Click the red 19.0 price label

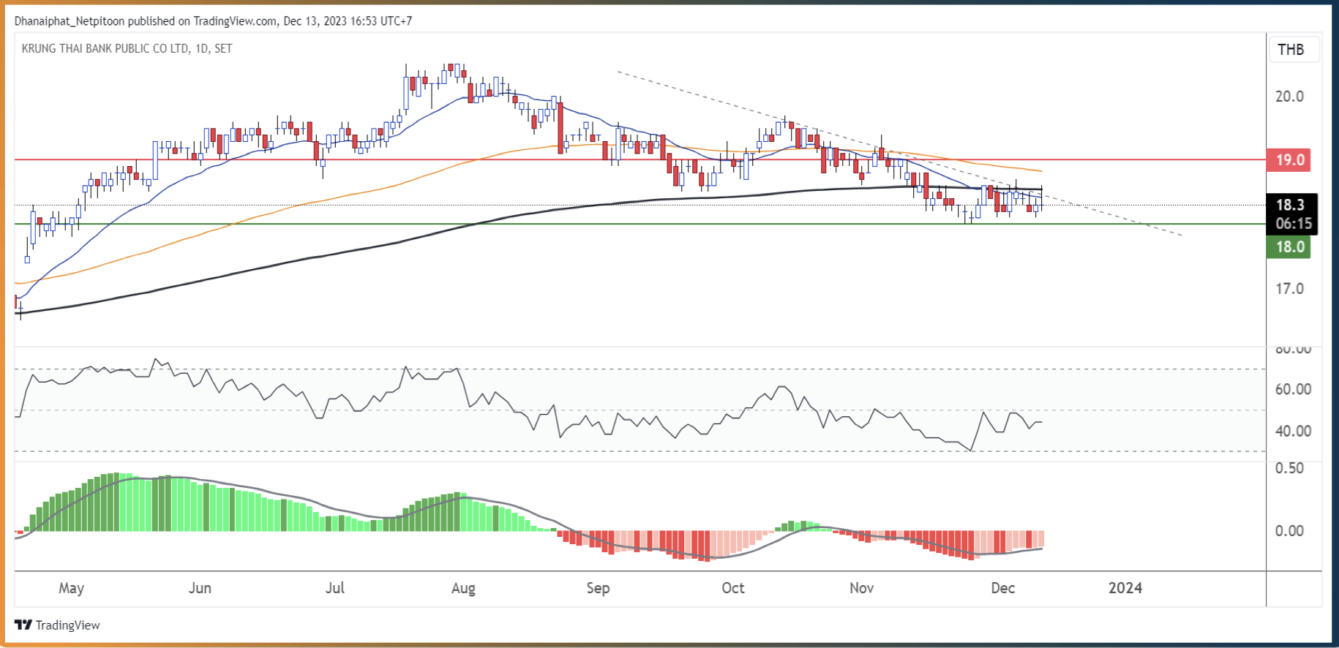1289,159
